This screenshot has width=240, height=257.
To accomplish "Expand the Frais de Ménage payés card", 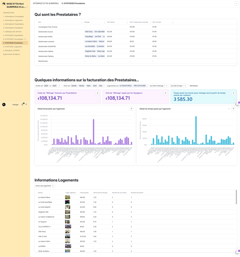I will point(165,93).
